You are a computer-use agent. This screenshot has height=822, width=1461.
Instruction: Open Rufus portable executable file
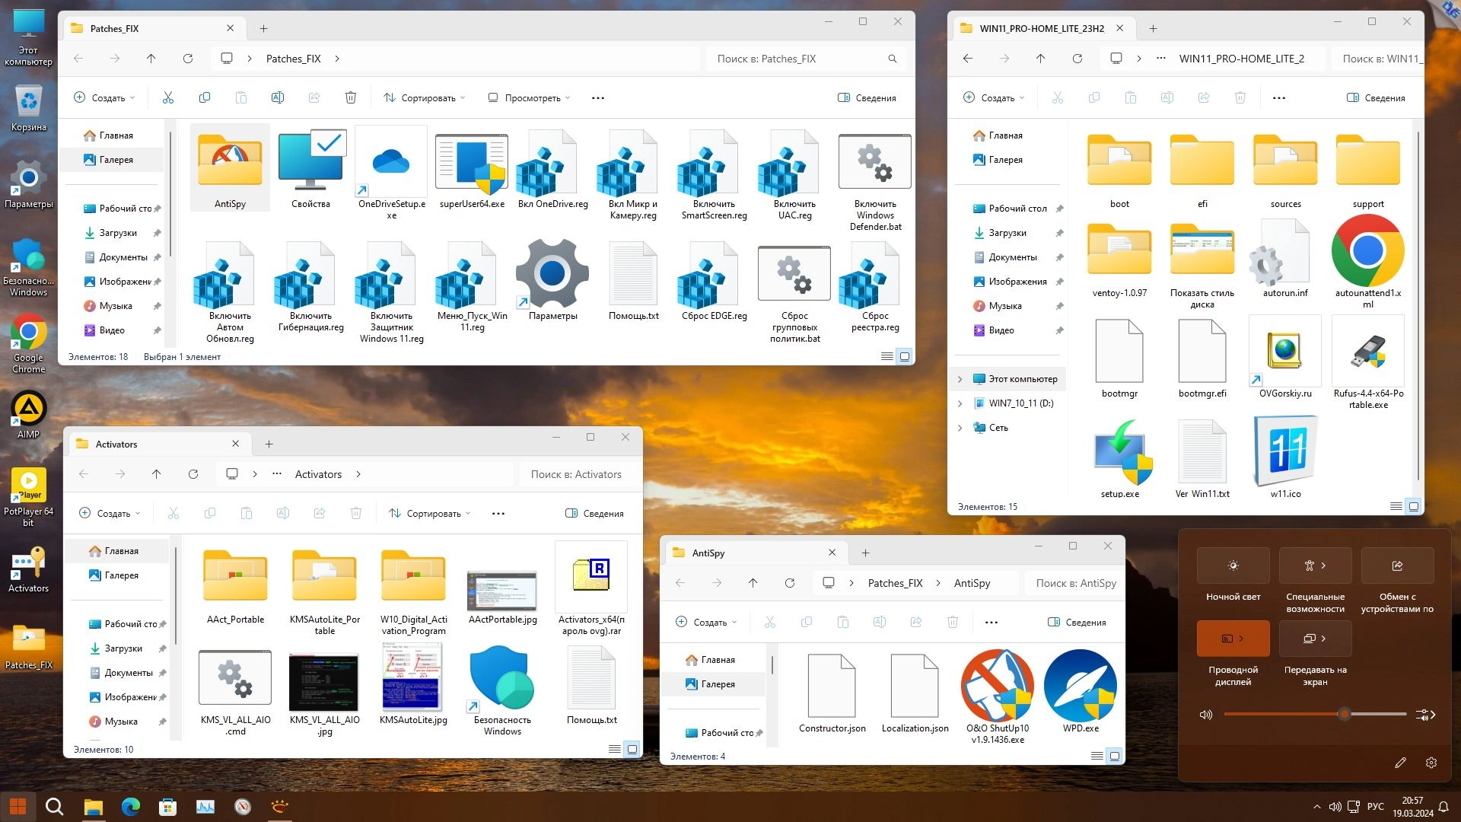click(x=1367, y=352)
